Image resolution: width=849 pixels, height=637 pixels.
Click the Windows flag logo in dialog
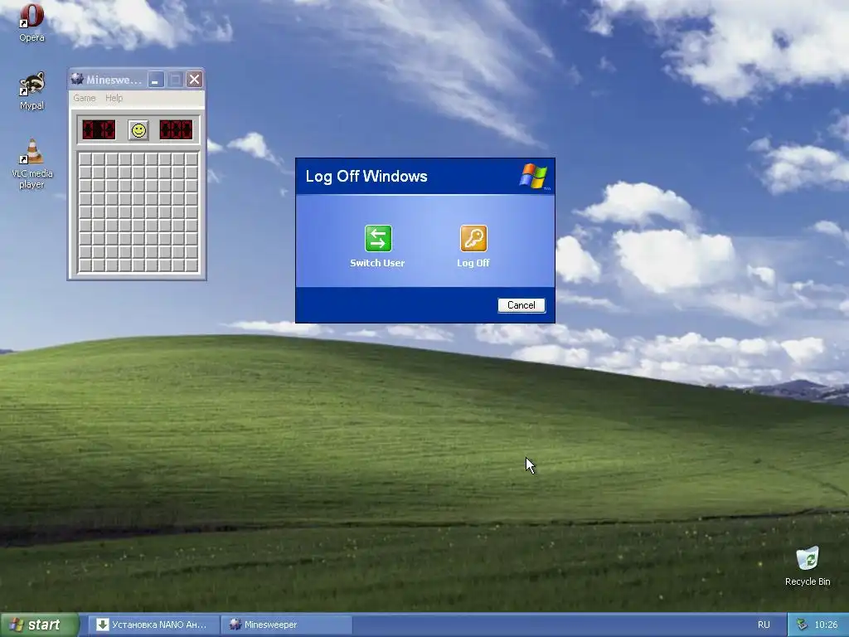pyautogui.click(x=533, y=177)
